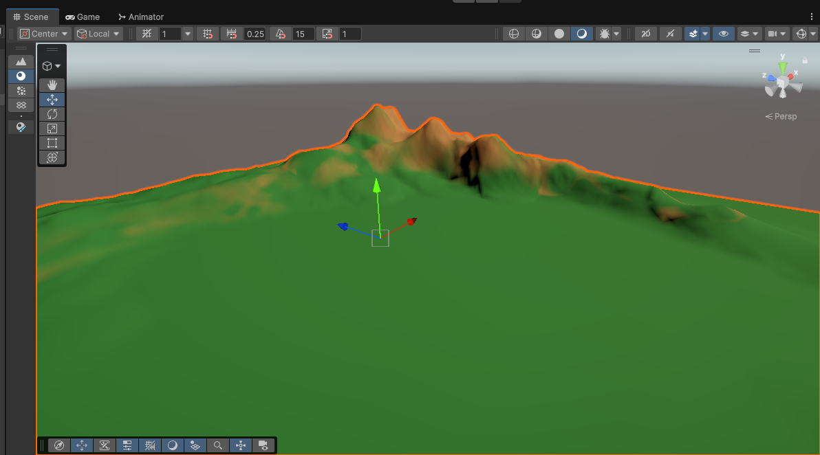820x455 pixels.
Task: Toggle tools overlay in bottom overlay bar
Action: coord(82,445)
